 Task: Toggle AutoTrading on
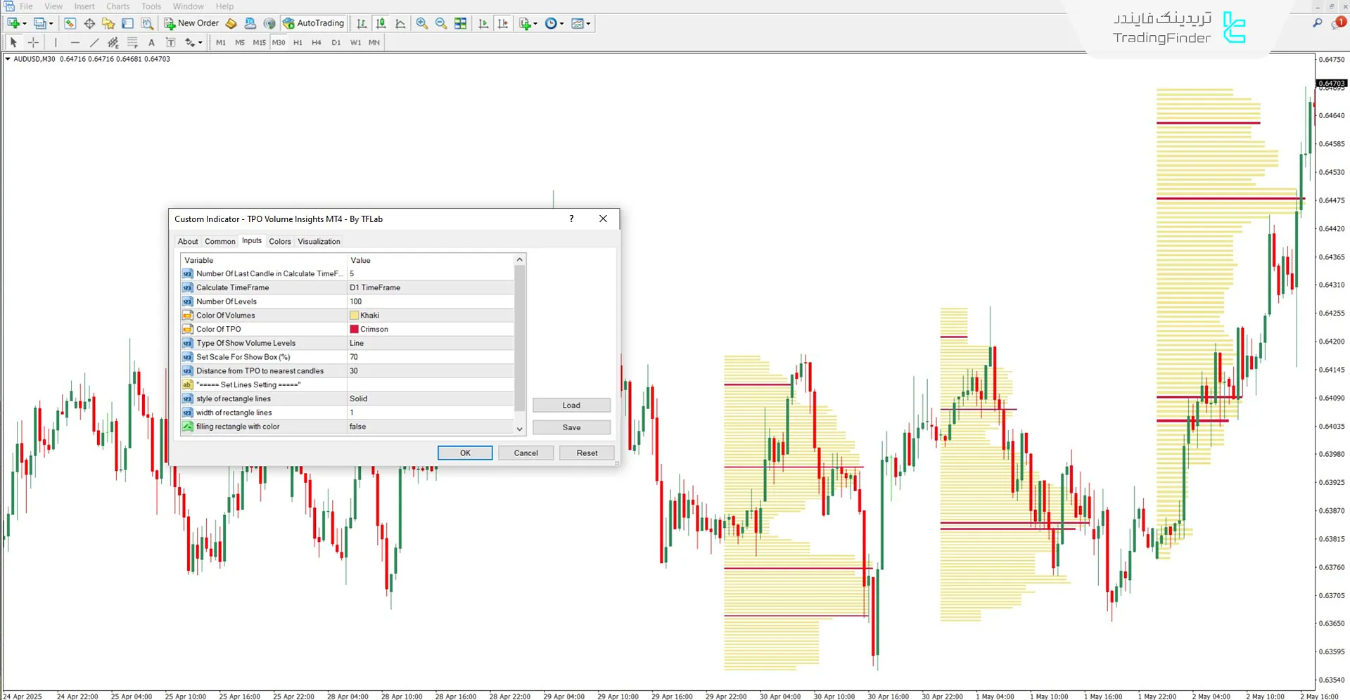314,23
